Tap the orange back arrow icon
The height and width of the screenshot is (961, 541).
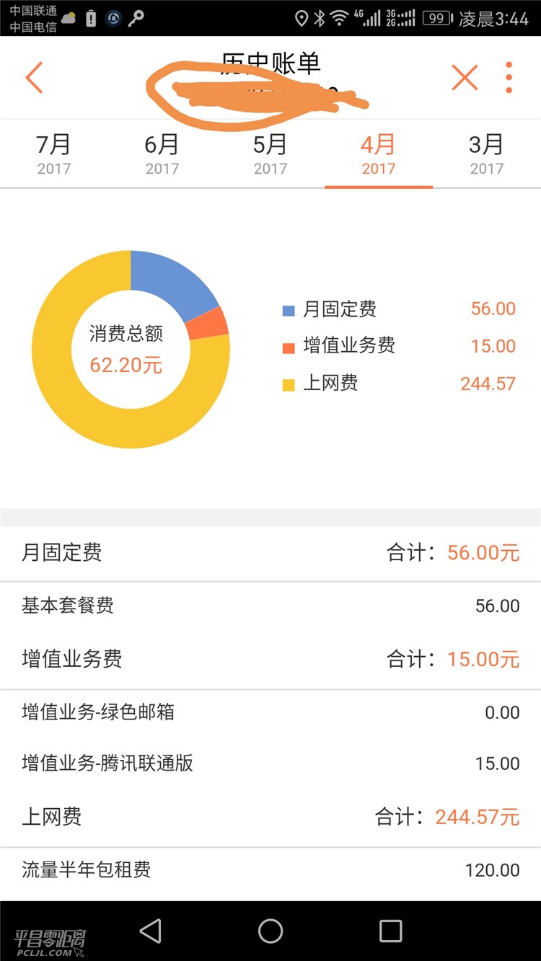pyautogui.click(x=34, y=77)
